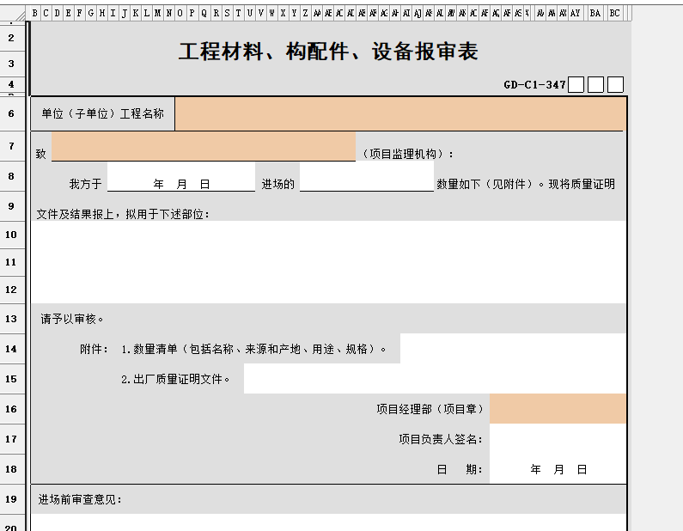Click the field after 数量清单 attachment line
Image resolution: width=683 pixels, height=531 pixels.
pos(513,349)
